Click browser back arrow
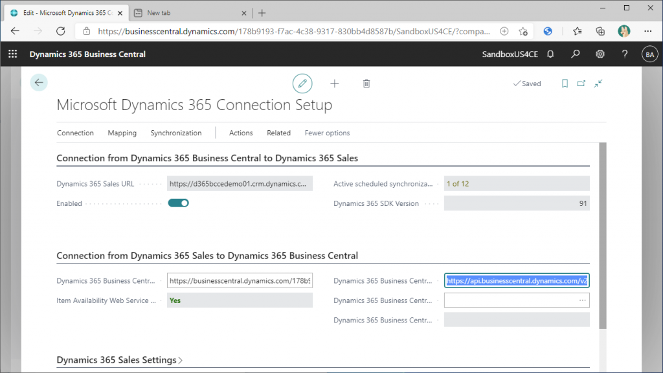Image resolution: width=663 pixels, height=373 pixels. click(x=16, y=31)
